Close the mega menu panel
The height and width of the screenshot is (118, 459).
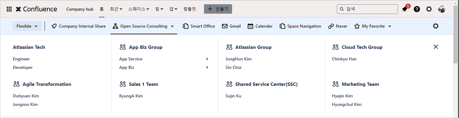[436, 46]
